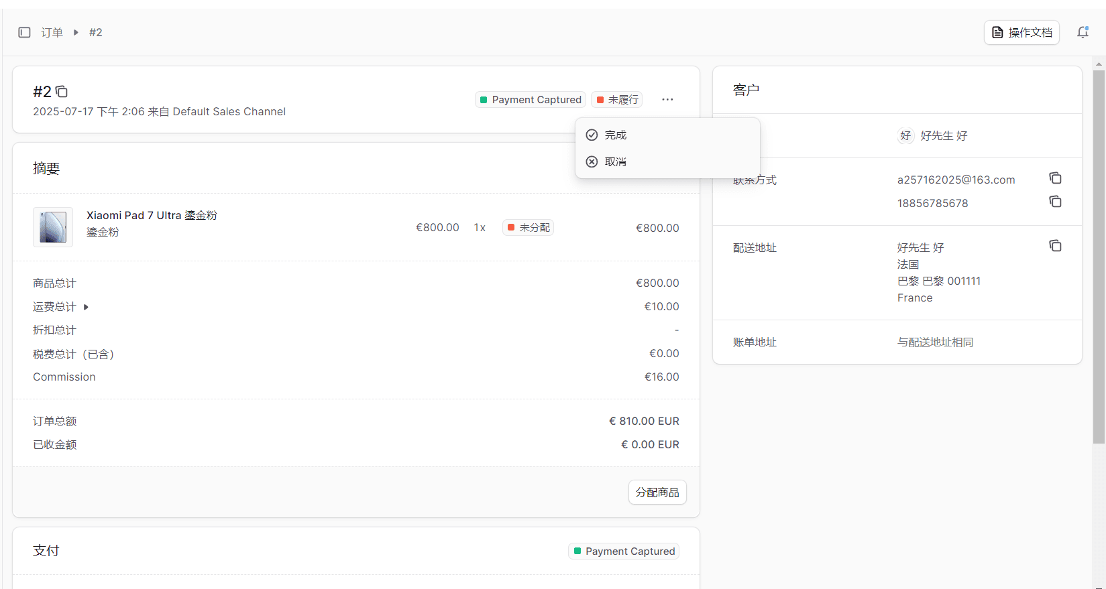This screenshot has height=589, width=1106.
Task: Click the 分配商品 button
Action: pyautogui.click(x=657, y=493)
